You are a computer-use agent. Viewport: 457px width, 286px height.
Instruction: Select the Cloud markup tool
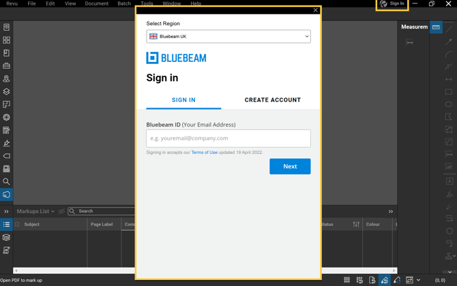point(449,231)
